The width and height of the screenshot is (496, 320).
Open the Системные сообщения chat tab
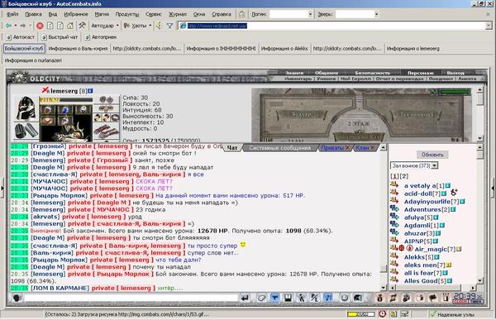279,148
